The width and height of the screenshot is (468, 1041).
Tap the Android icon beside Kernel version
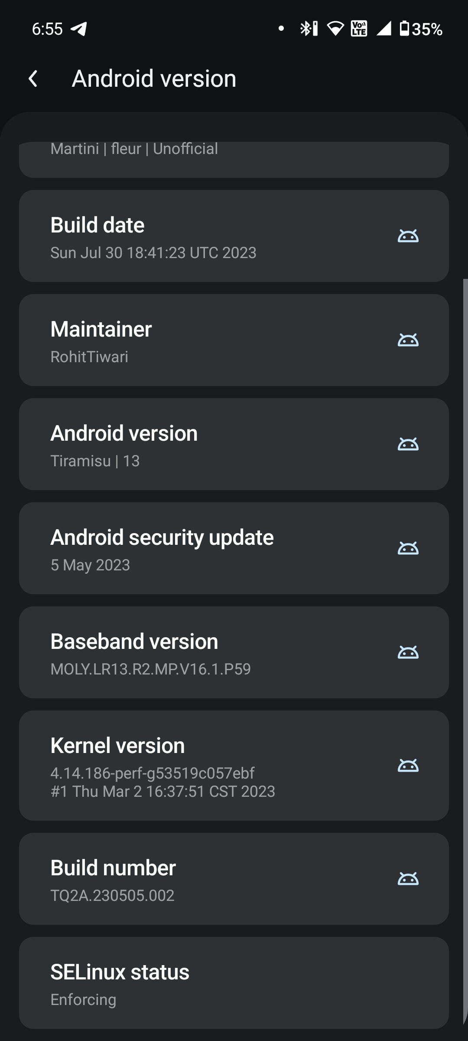[x=408, y=766]
